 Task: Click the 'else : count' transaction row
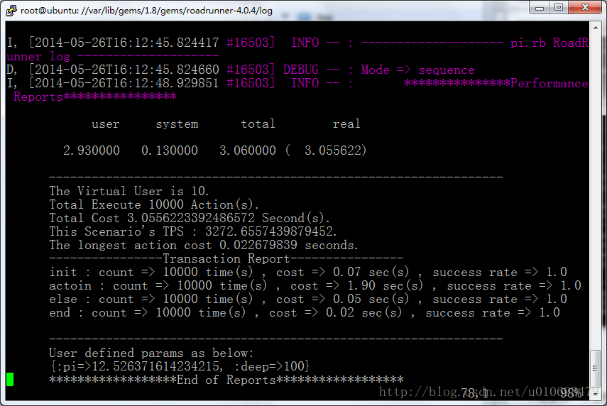tap(308, 300)
